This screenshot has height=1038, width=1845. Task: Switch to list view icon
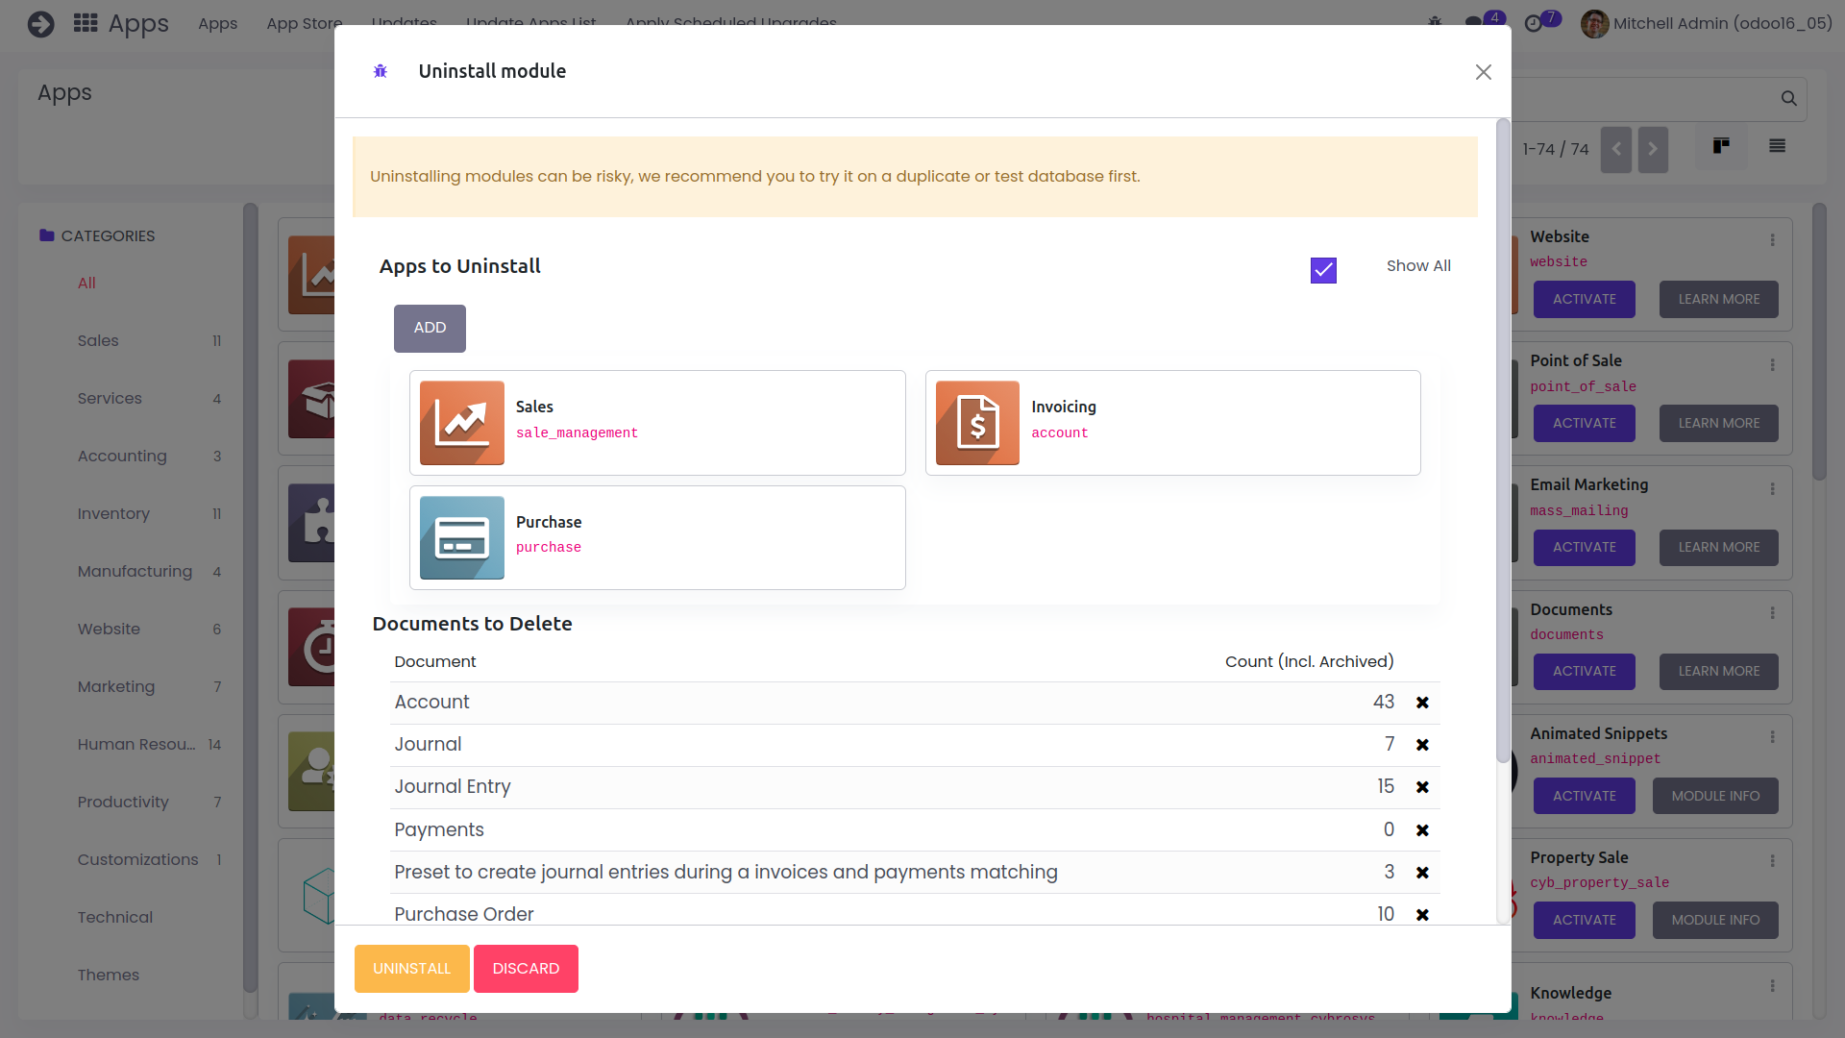1777,146
